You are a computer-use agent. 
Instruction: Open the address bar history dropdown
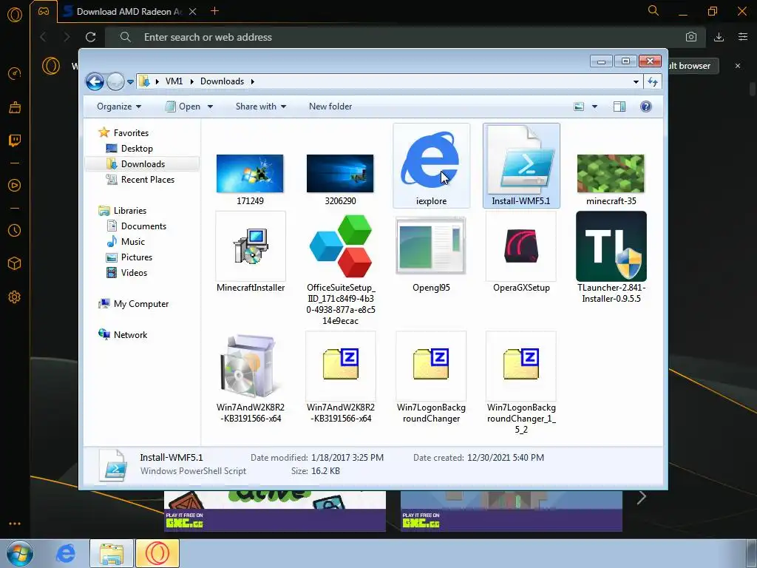point(636,81)
